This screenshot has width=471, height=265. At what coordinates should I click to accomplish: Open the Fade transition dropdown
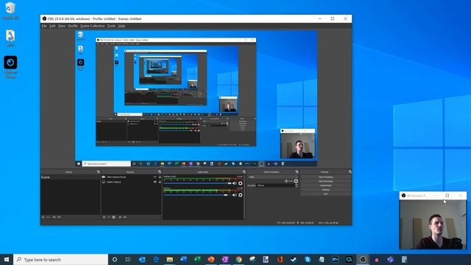(273, 177)
